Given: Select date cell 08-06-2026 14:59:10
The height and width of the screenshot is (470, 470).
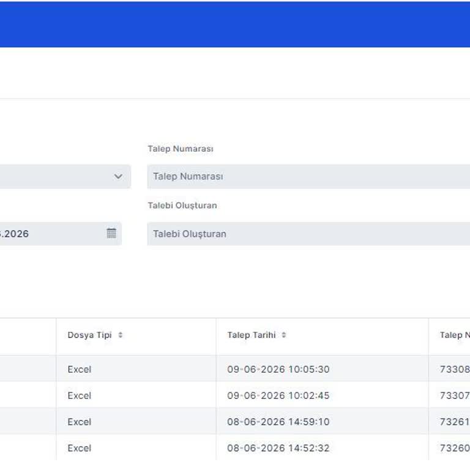Looking at the screenshot, I should click(x=323, y=422).
